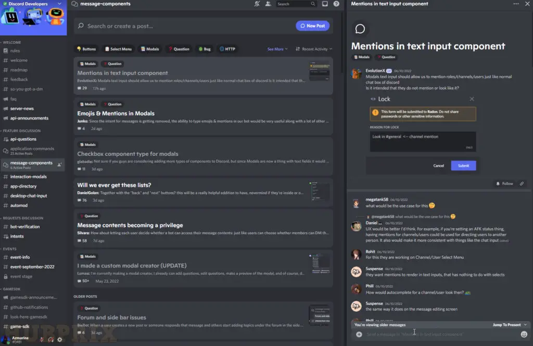Filter posts by the Buttons tag

[86, 49]
